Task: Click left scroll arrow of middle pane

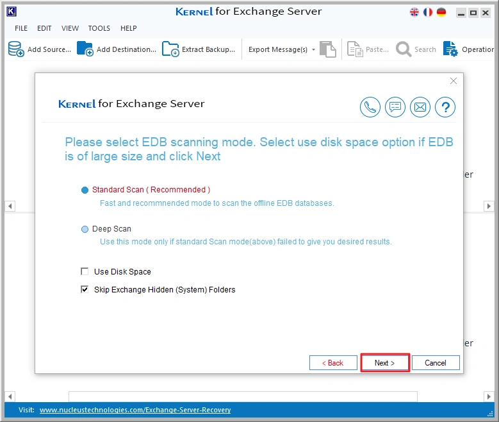Action: [10, 207]
